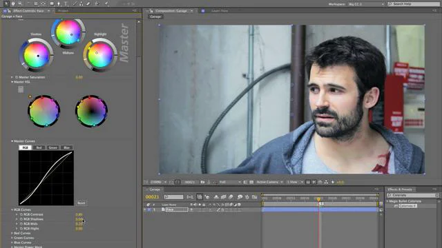The height and width of the screenshot is (248, 442).
Task: Select the Clone Stamp tool
Action: 81,3
